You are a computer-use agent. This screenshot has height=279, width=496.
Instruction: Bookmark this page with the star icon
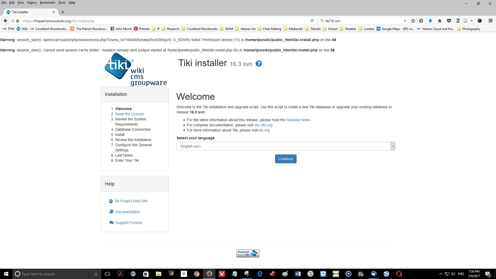point(413,21)
